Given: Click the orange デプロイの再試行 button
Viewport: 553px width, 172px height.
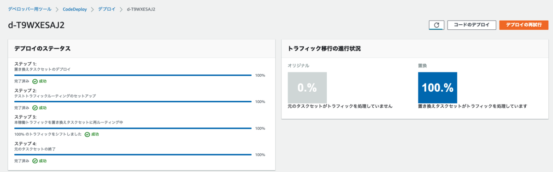Looking at the screenshot, I should (524, 25).
